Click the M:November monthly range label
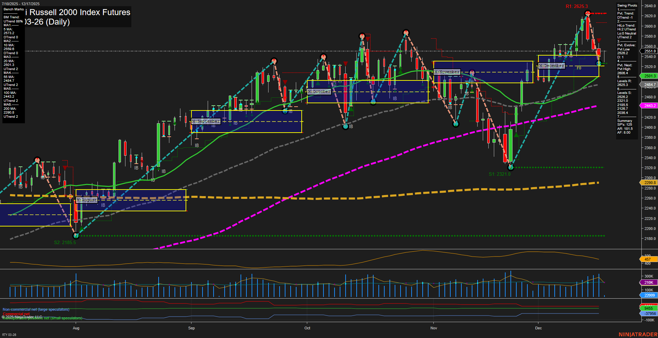The width and height of the screenshot is (658, 338). (447, 72)
